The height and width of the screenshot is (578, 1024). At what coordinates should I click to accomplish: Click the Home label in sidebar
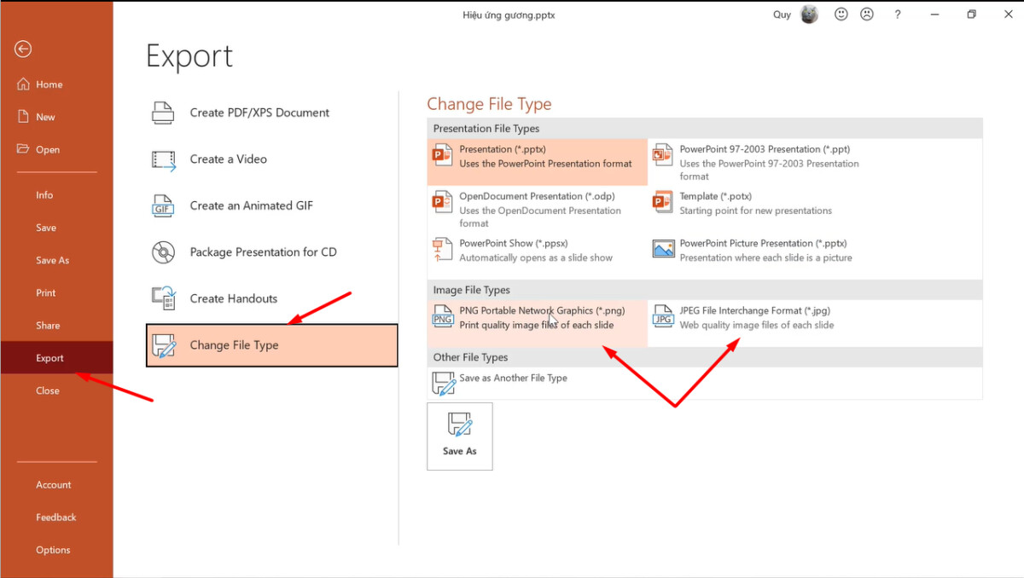pos(49,84)
